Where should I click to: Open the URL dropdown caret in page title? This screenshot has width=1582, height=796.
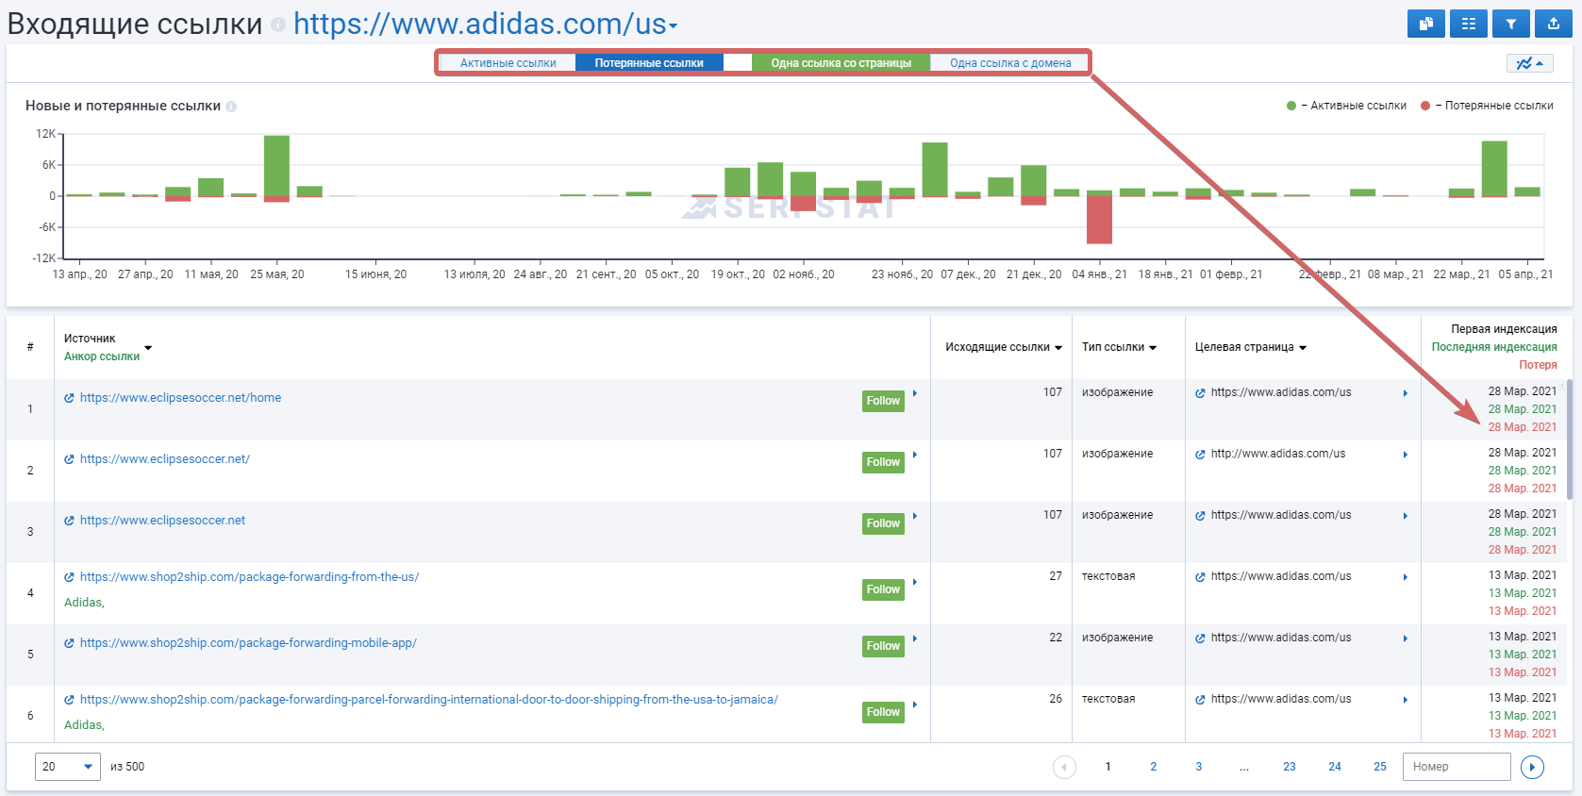pyautogui.click(x=674, y=26)
